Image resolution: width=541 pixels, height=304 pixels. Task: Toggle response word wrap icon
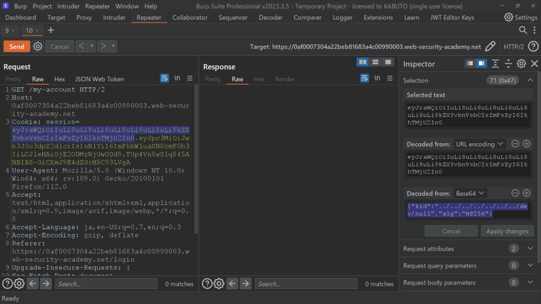point(364,78)
